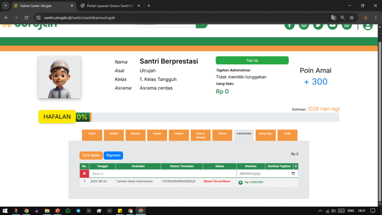Image resolution: width=382 pixels, height=215 pixels.
Task: Bookmark this page with star icon
Action: coord(351,17)
